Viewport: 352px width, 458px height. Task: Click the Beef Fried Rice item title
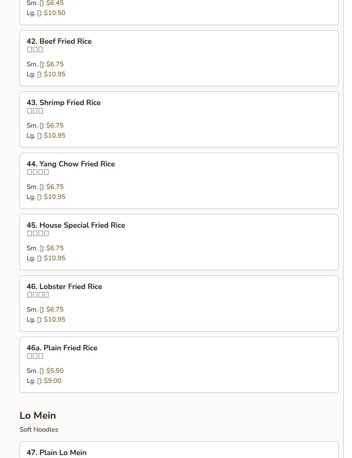[x=59, y=41]
